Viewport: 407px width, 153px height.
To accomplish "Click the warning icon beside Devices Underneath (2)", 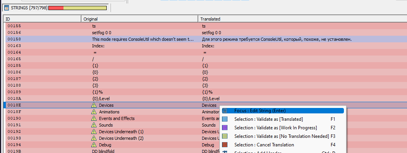I will pos(94,138).
